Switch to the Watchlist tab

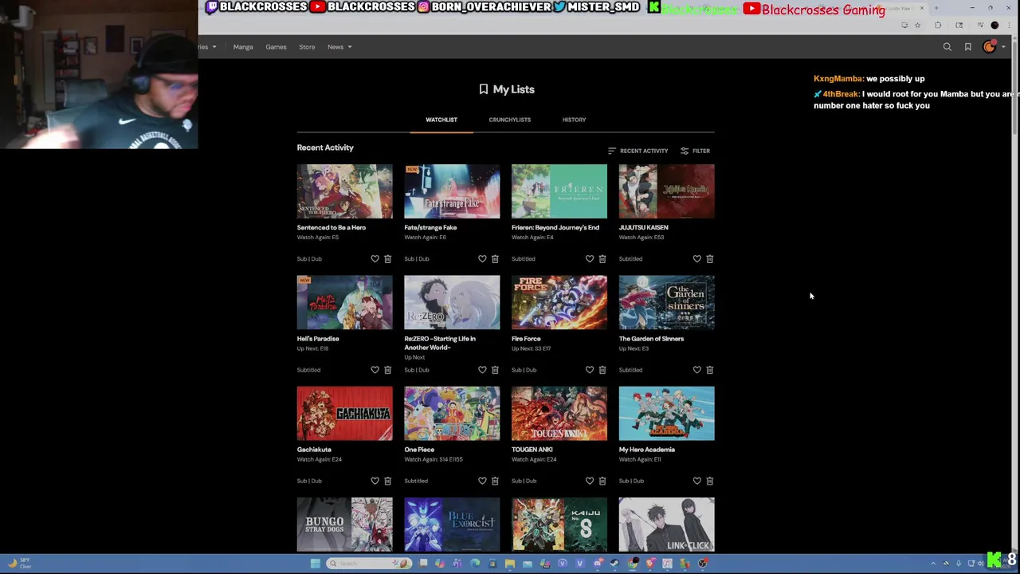[441, 120]
